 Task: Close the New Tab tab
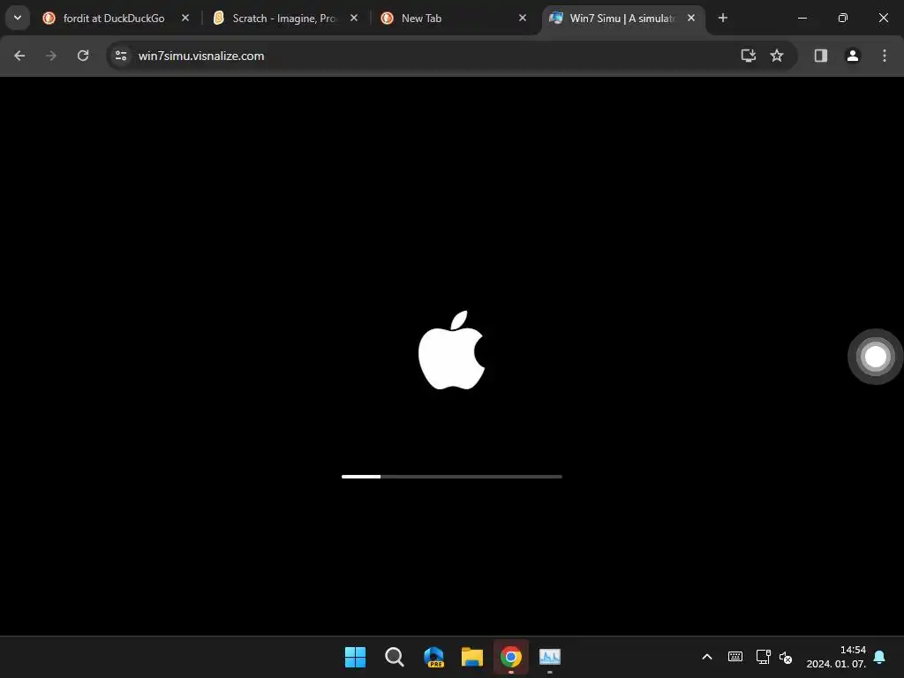[x=523, y=19]
